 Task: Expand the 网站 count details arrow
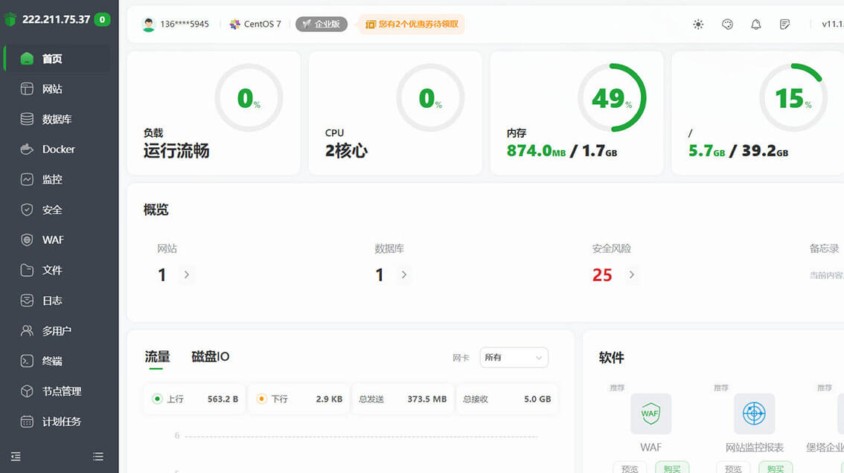coord(186,274)
